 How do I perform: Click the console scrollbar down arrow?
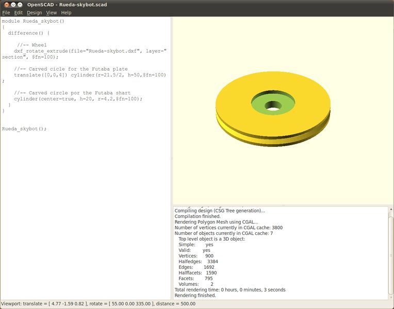(x=390, y=297)
